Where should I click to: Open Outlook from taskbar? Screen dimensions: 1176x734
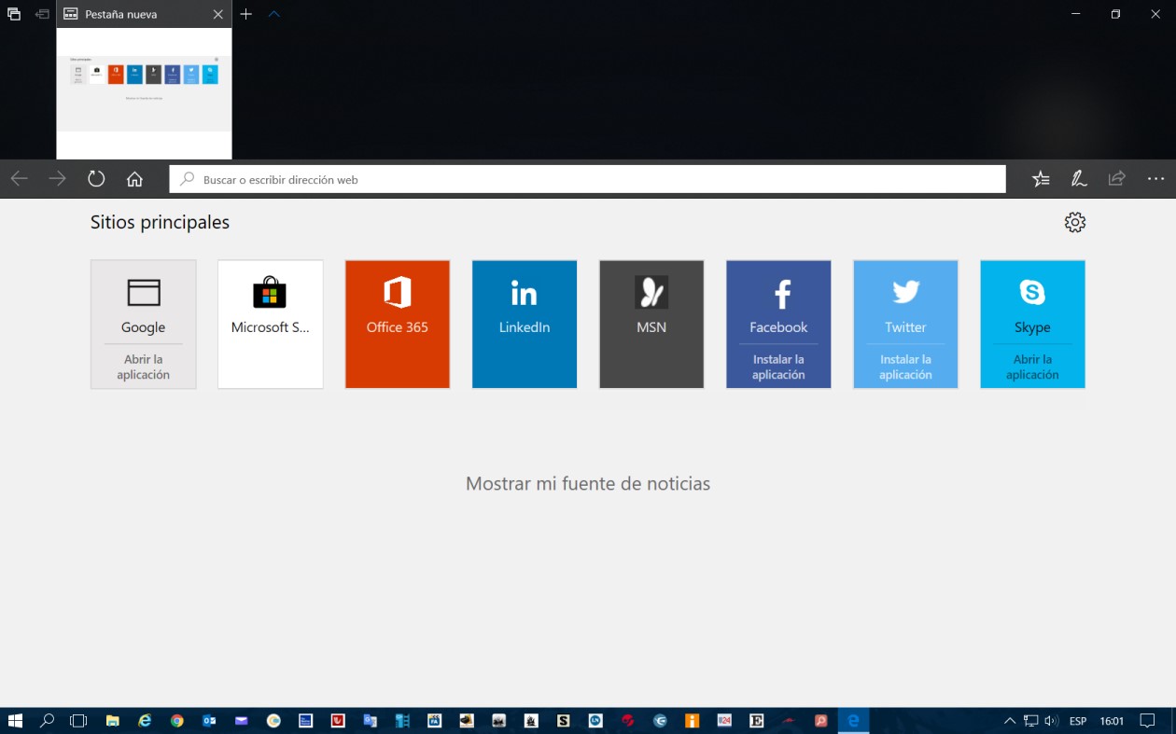[x=209, y=720]
